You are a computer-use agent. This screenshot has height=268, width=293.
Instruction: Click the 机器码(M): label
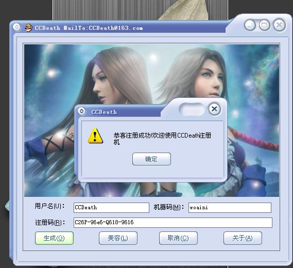169,207
